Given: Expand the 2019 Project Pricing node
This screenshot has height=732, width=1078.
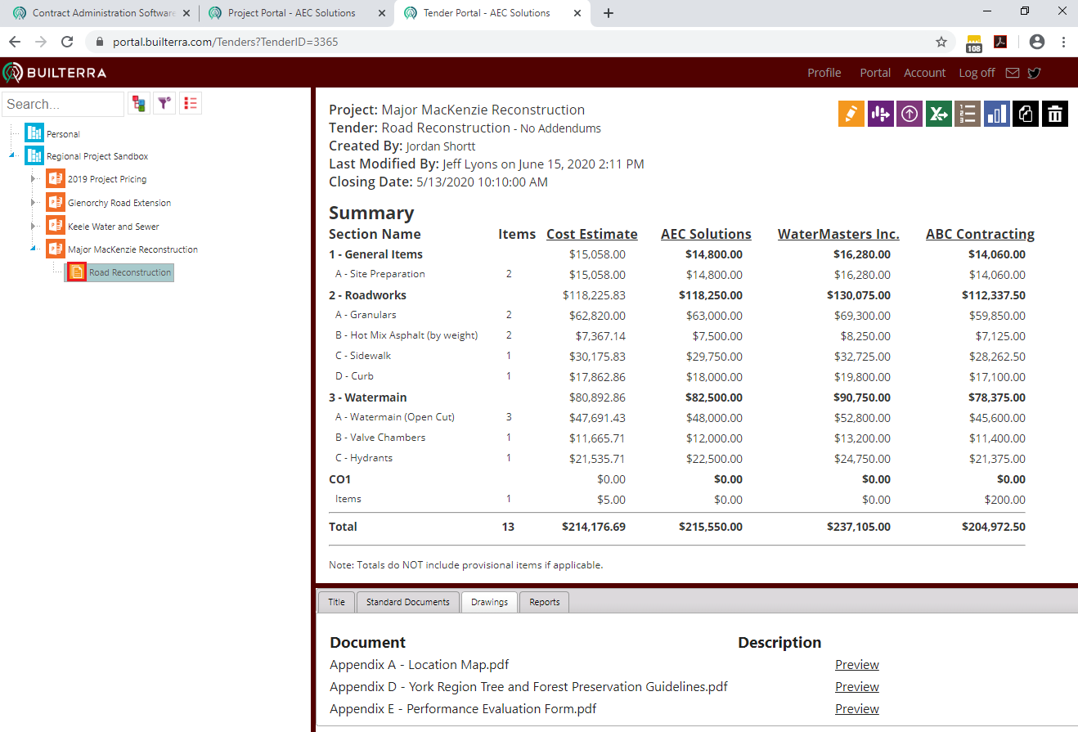Looking at the screenshot, I should click(33, 179).
